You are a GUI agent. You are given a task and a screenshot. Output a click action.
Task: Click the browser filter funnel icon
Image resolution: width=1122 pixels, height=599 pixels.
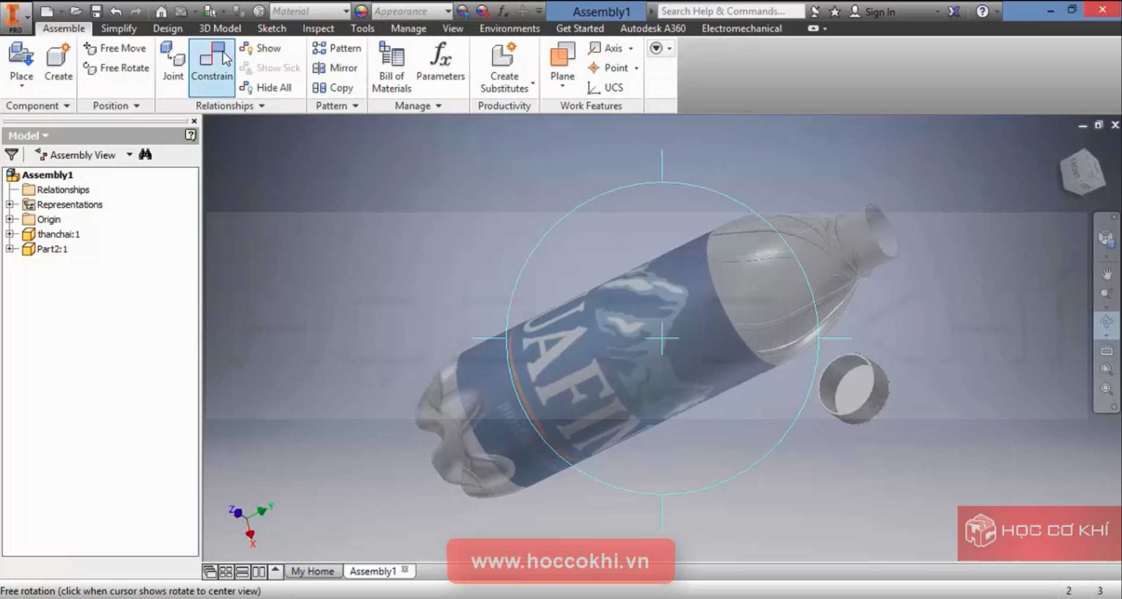point(11,155)
